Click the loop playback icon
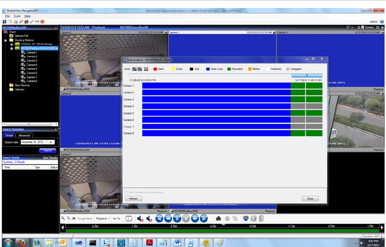 [129, 219]
